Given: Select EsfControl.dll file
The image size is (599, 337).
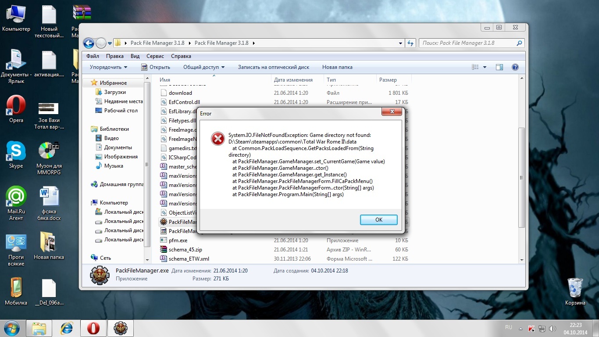Looking at the screenshot, I should click(184, 102).
